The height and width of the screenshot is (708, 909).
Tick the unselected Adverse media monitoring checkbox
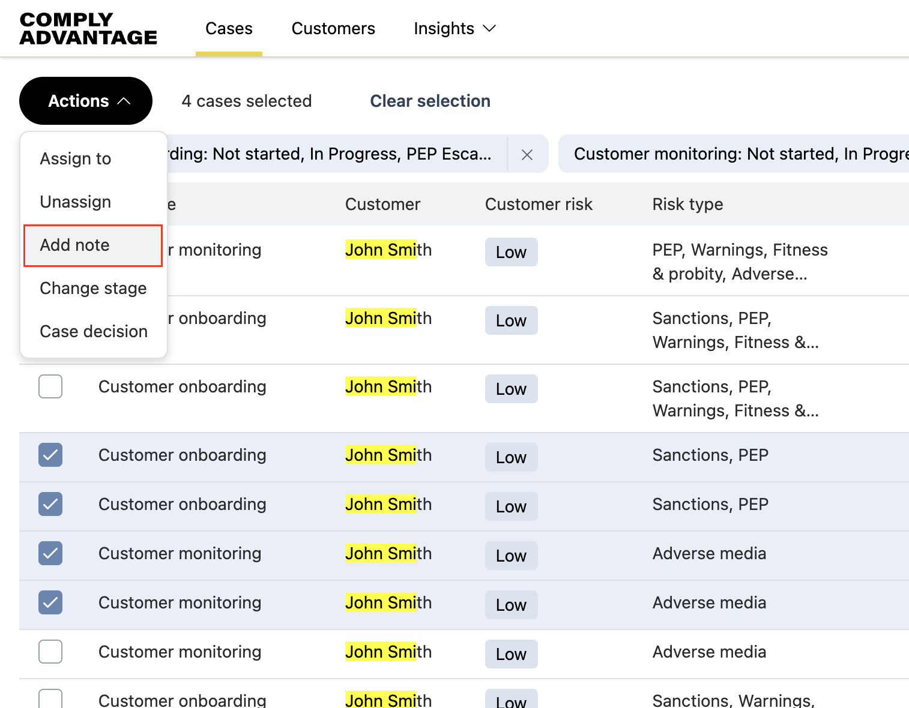point(50,652)
